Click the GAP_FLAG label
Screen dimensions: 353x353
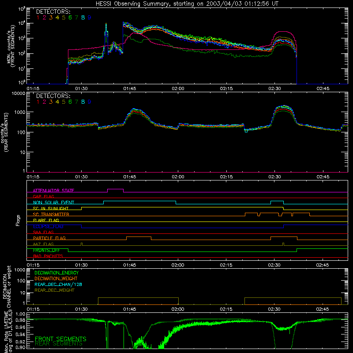(x=43, y=196)
